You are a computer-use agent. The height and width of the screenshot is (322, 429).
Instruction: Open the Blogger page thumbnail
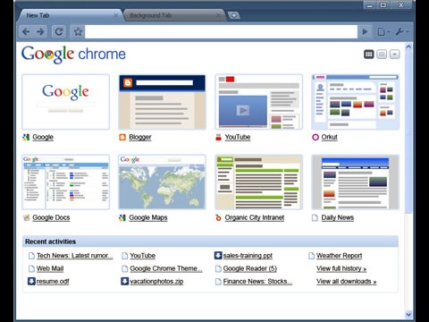click(x=162, y=102)
